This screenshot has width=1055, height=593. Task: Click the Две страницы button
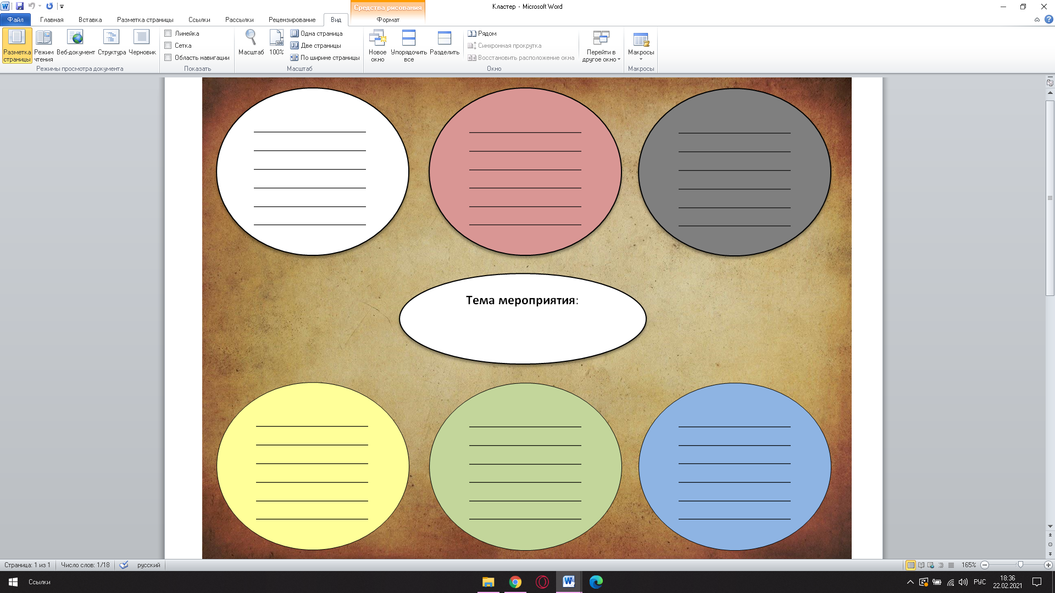[x=316, y=46]
